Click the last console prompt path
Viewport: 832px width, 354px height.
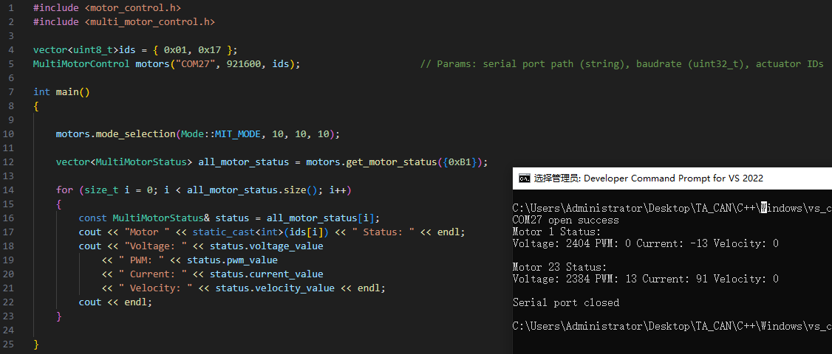point(672,326)
